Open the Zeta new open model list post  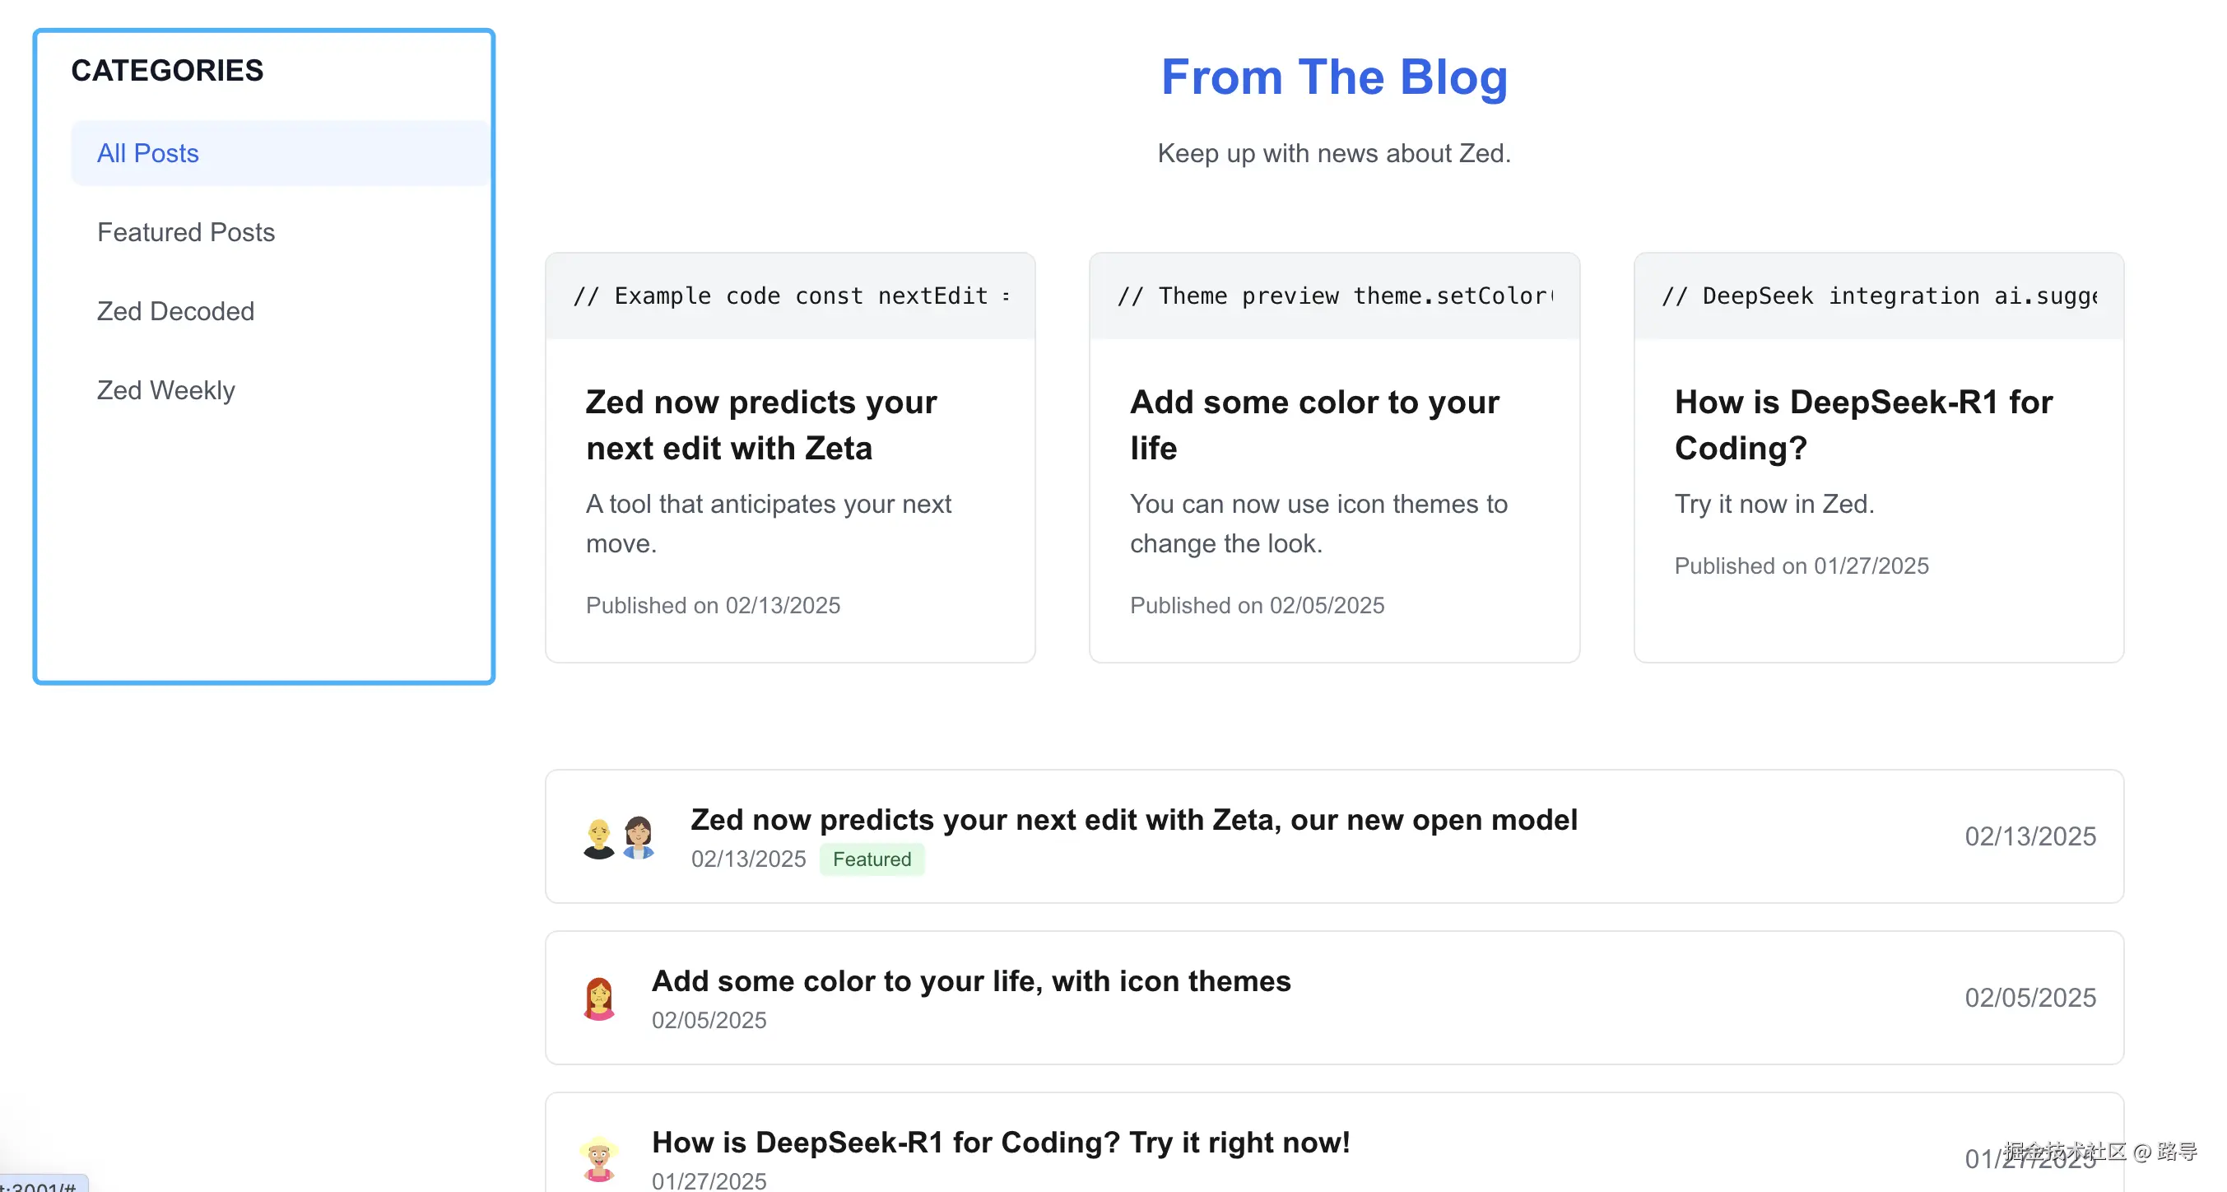click(1133, 819)
